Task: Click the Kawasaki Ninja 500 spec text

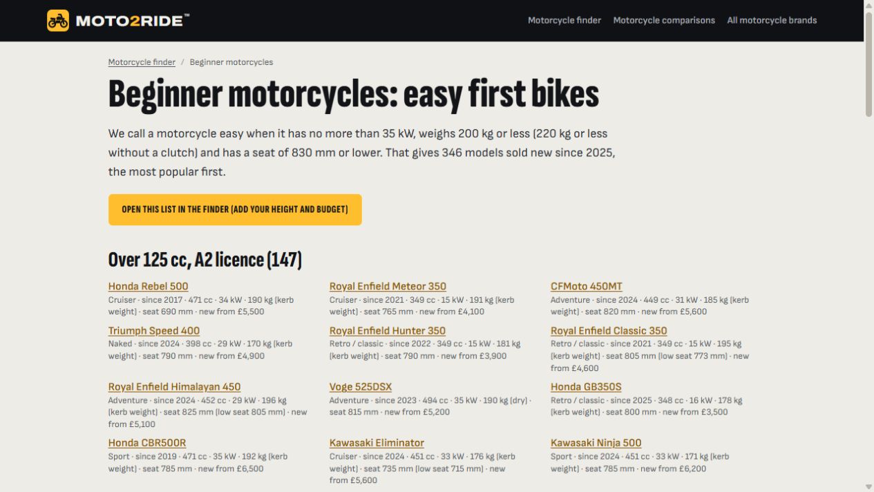Action: 640,462
